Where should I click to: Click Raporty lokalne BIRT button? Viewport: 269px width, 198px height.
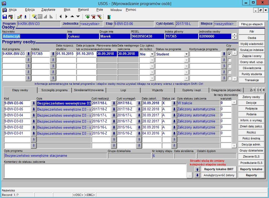tap(219, 169)
